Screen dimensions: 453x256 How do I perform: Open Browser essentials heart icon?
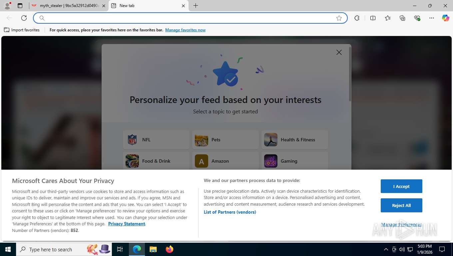coord(417,18)
